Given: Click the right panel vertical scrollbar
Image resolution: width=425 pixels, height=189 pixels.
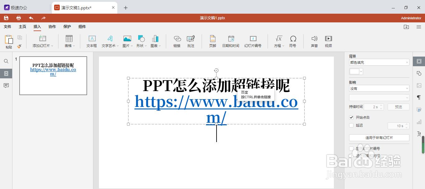Looking at the screenshot, I should point(423,145).
